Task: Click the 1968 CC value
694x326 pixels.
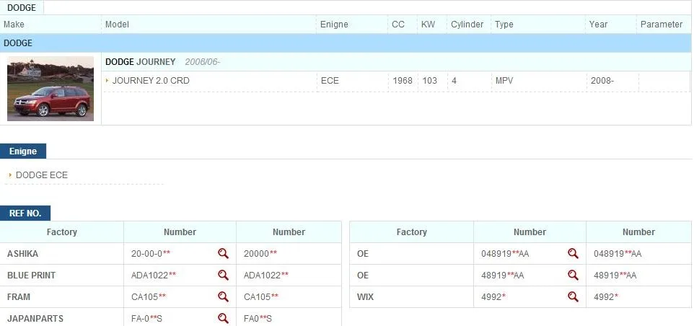Action: click(x=403, y=81)
